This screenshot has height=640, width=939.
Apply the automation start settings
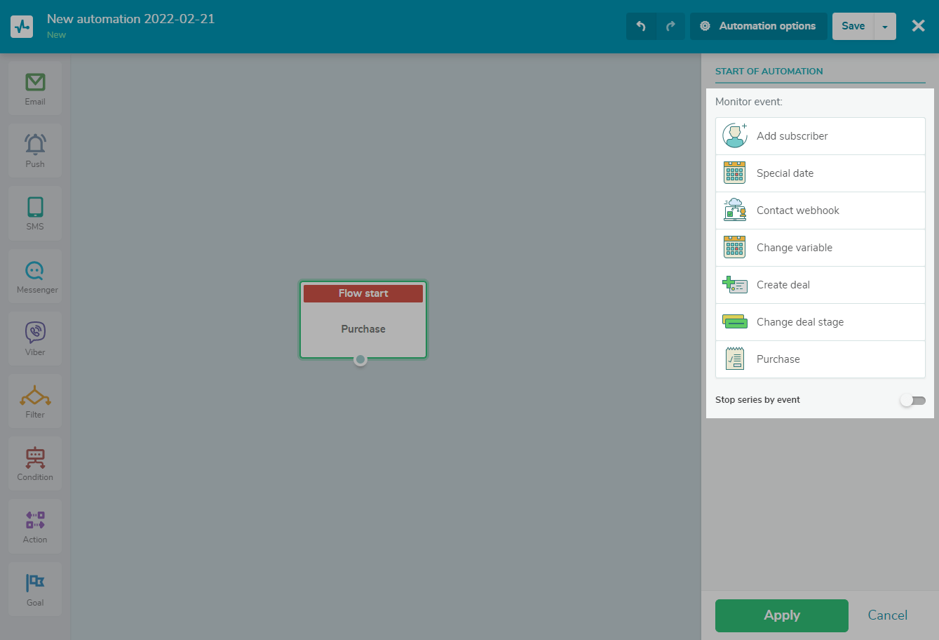pos(781,615)
